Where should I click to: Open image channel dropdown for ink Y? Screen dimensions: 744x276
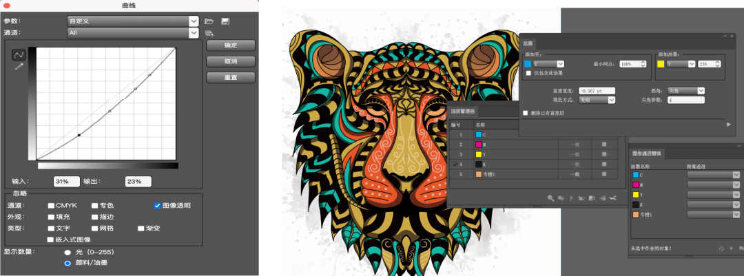pyautogui.click(x=713, y=195)
